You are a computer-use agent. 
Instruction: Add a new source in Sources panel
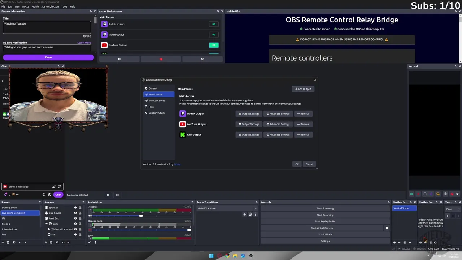coord(46,242)
